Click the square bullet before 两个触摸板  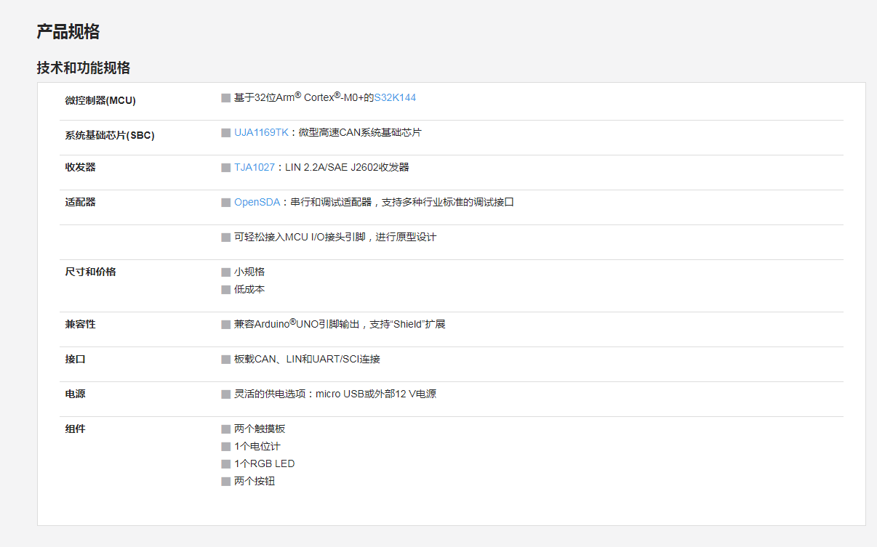tap(225, 429)
